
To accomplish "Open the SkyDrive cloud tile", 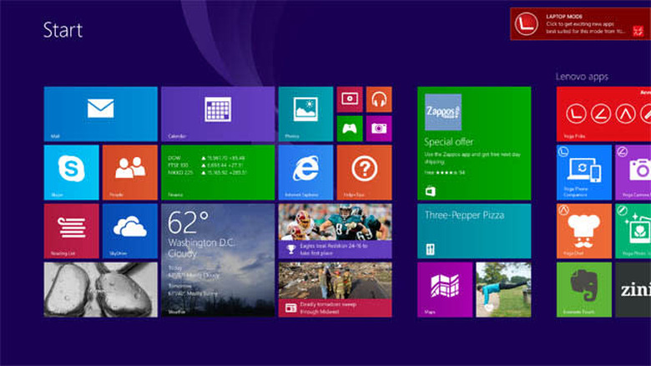I will (130, 231).
